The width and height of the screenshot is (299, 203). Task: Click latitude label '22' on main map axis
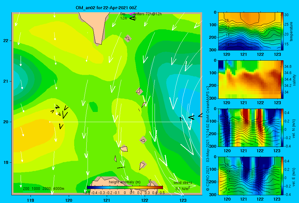click(6, 41)
